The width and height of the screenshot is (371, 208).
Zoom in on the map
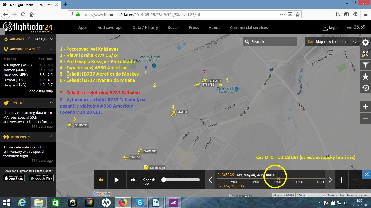[x=366, y=107]
